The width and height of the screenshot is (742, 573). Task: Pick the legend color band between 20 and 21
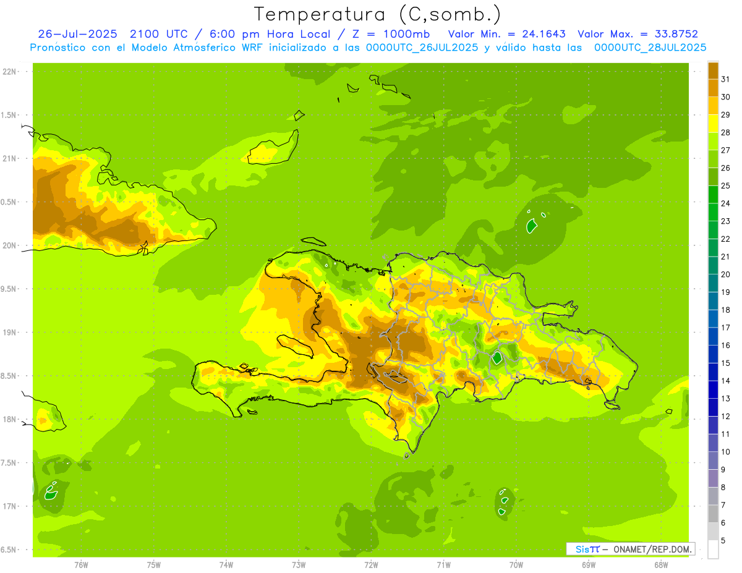(x=713, y=265)
